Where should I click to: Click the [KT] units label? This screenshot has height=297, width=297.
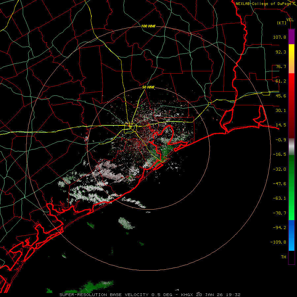tap(281, 23)
